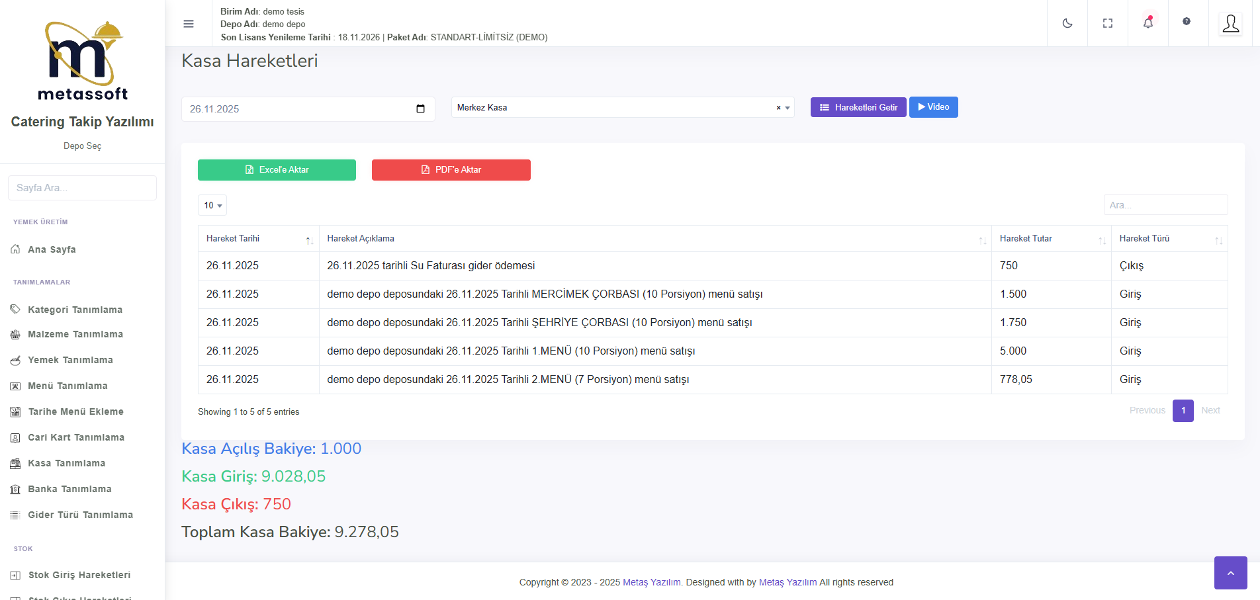1260x600 pixels.
Task: Click the table search Ara field
Action: pos(1165,205)
